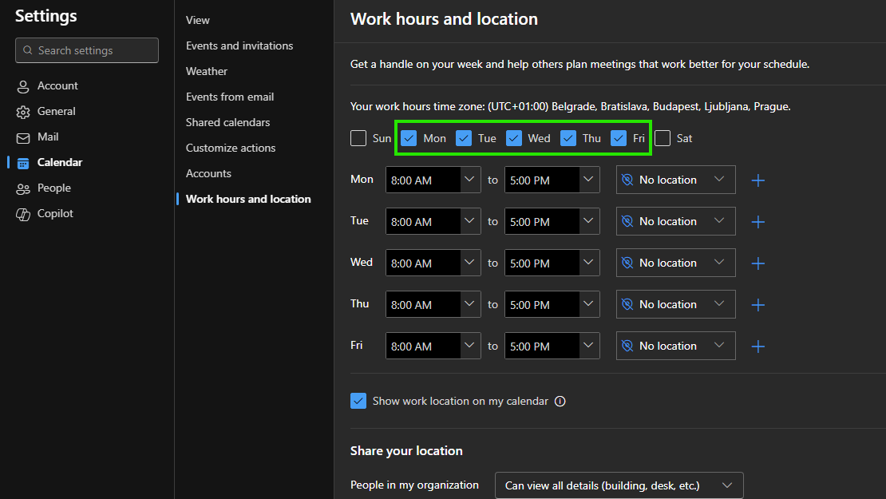The width and height of the screenshot is (886, 499).
Task: Click the Search settings field
Action: pyautogui.click(x=87, y=50)
